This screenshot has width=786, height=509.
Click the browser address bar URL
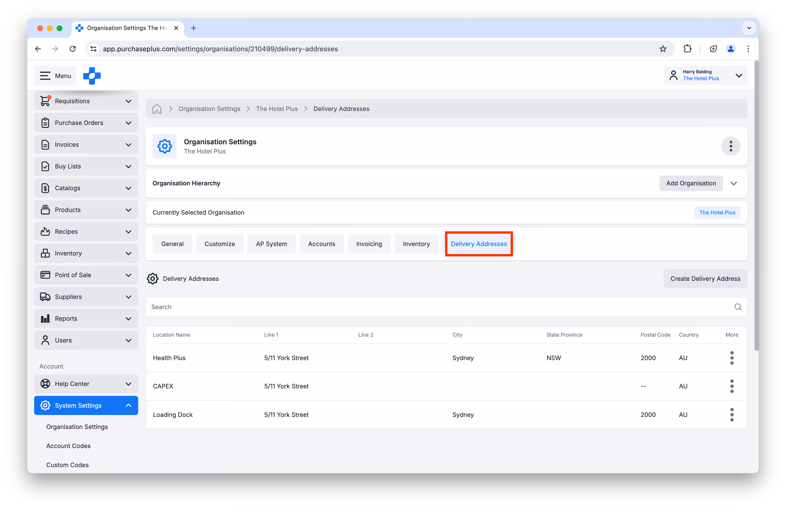point(220,49)
